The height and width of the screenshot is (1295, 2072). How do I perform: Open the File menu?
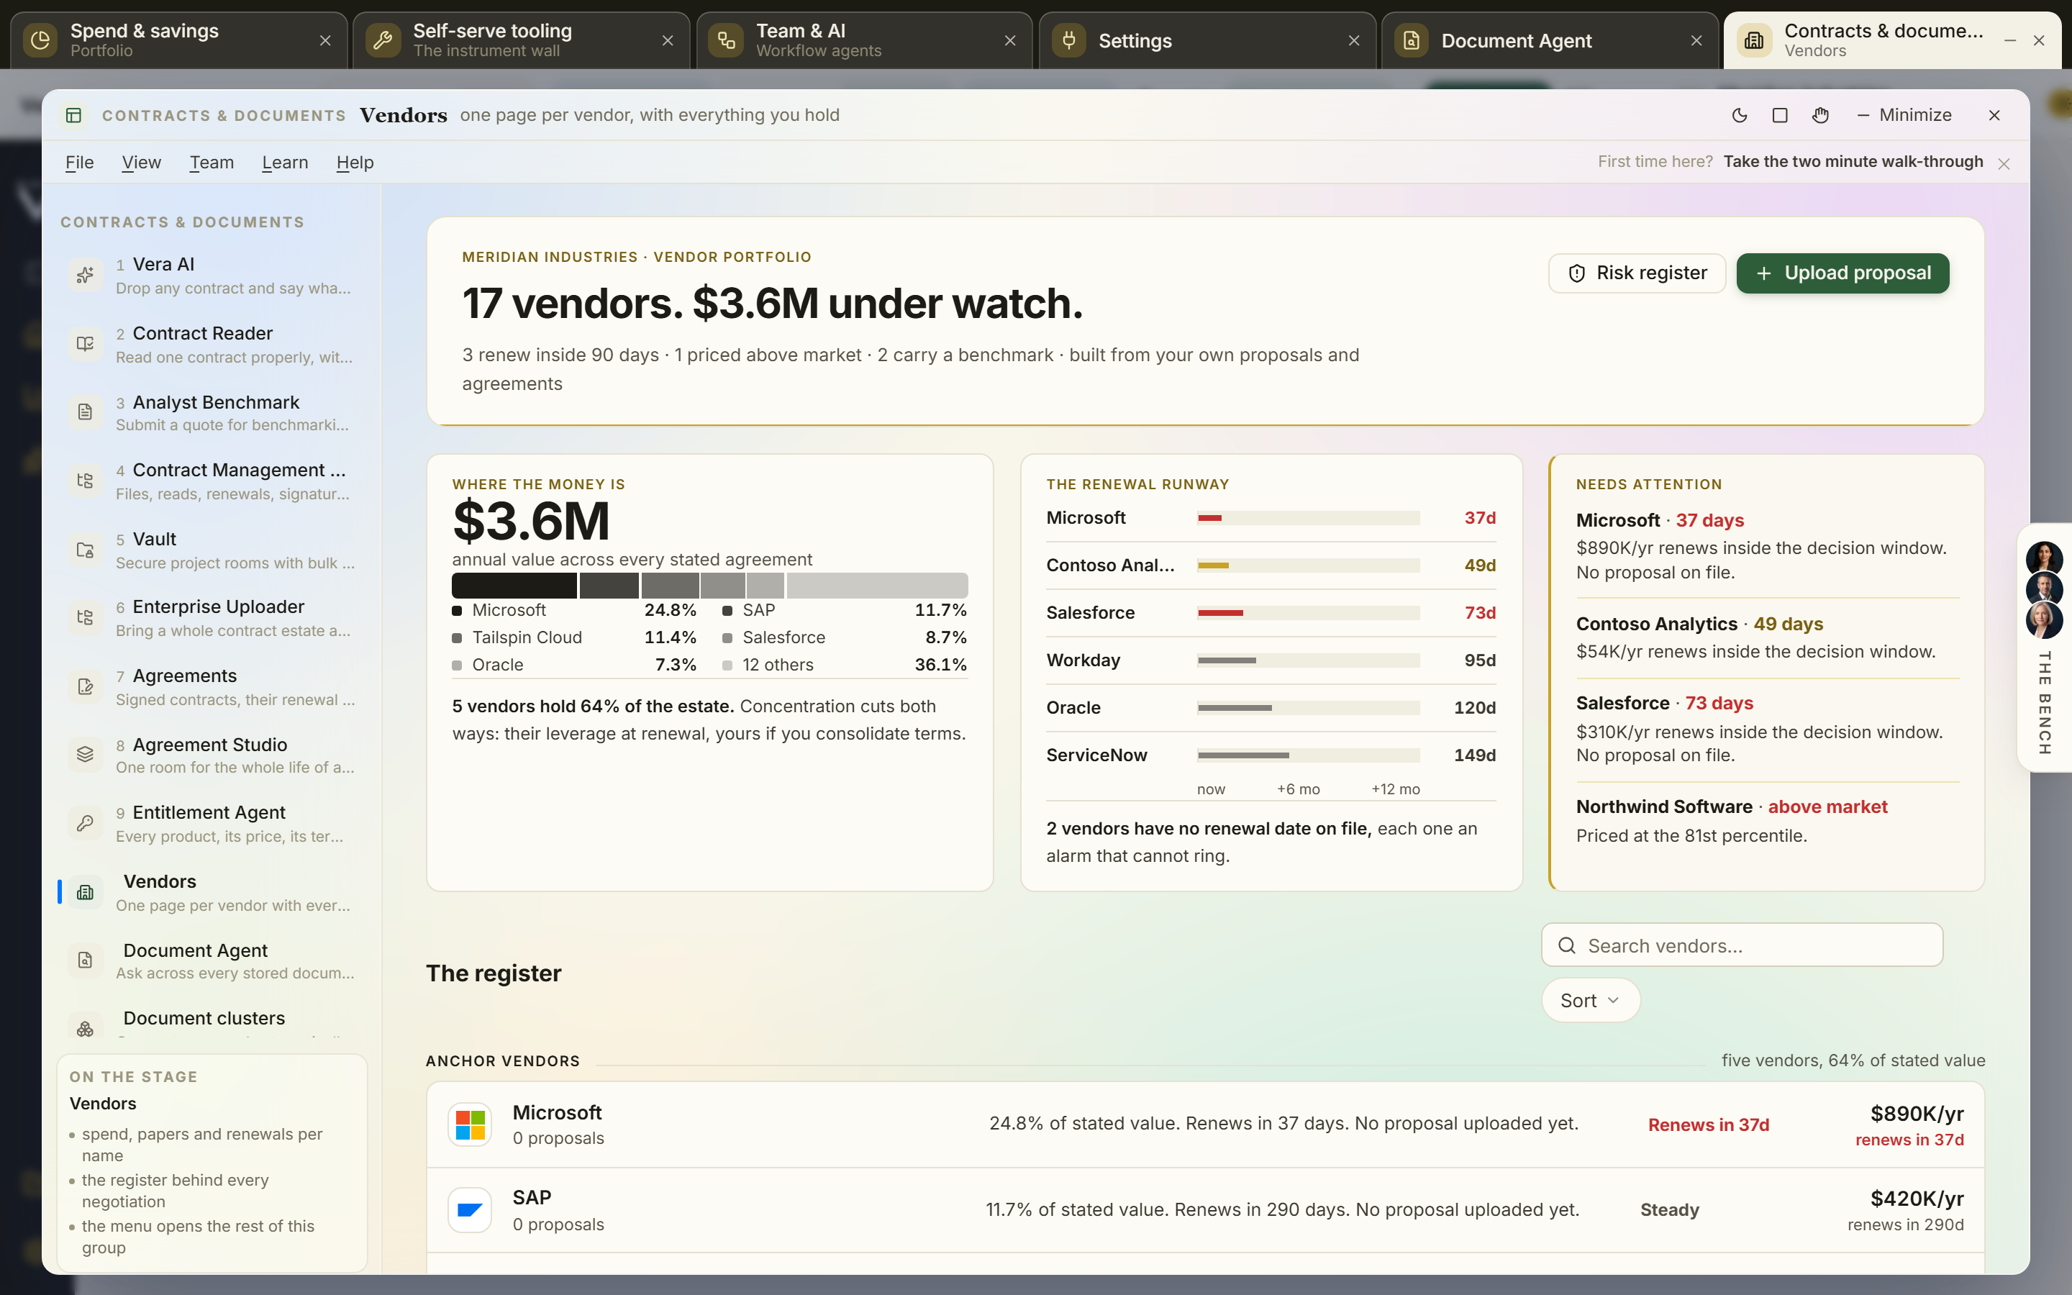(80, 163)
